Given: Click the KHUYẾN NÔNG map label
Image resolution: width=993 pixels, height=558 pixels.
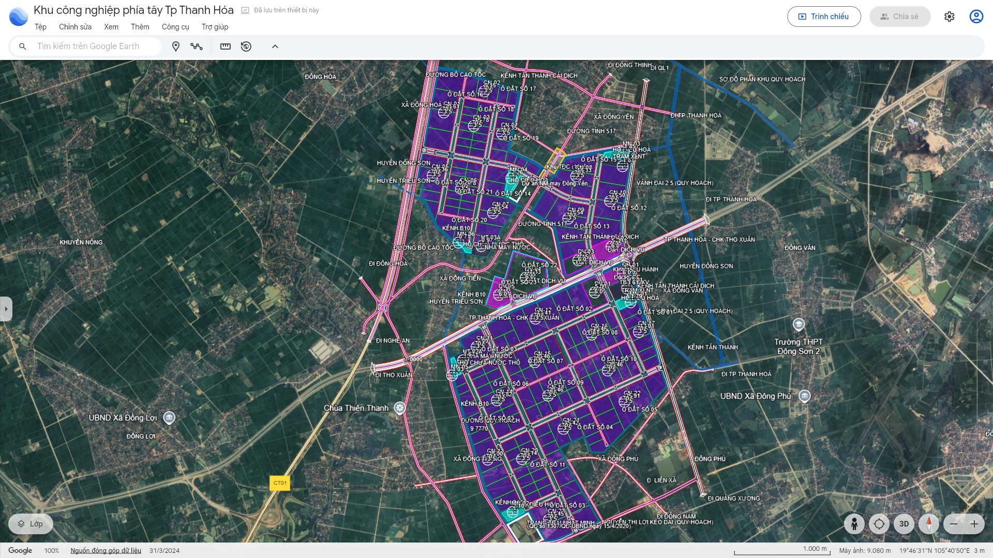Looking at the screenshot, I should pyautogui.click(x=81, y=242).
